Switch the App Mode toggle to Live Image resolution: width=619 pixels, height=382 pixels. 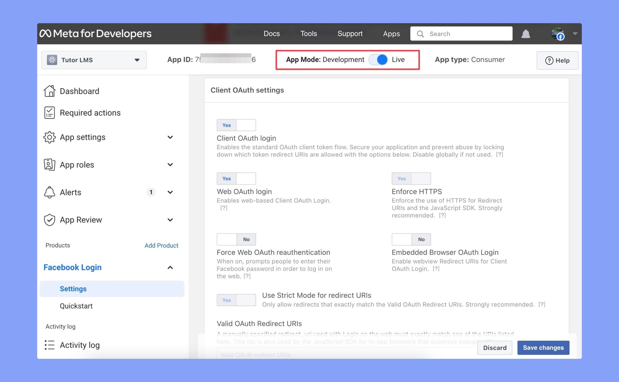pos(378,59)
